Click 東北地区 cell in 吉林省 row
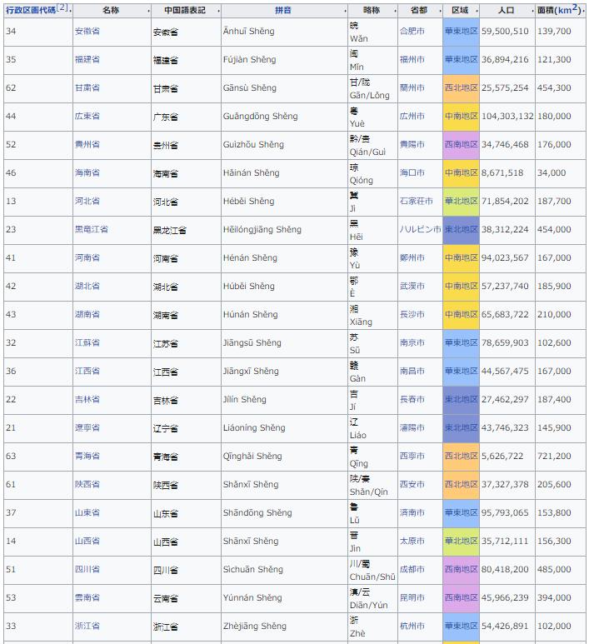Image resolution: width=589 pixels, height=644 pixels. tap(461, 400)
